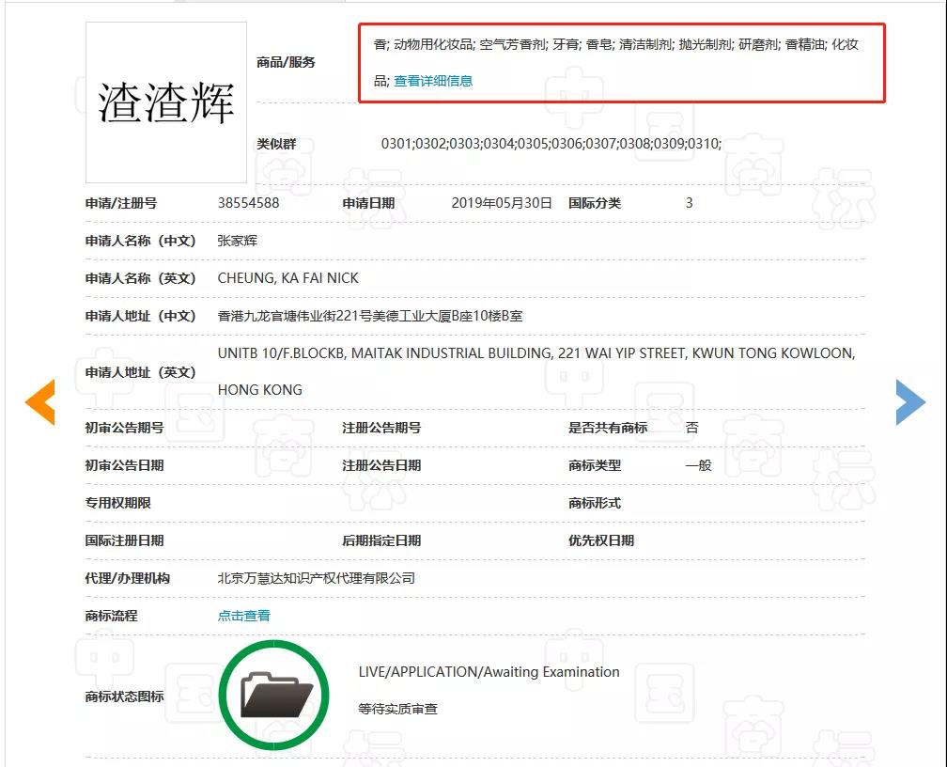Click the similar group codes 0301;0302 text
The width and height of the screenshot is (947, 767).
[x=551, y=144]
